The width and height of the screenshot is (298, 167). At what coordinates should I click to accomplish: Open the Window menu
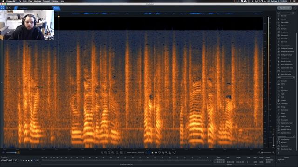[55, 1]
